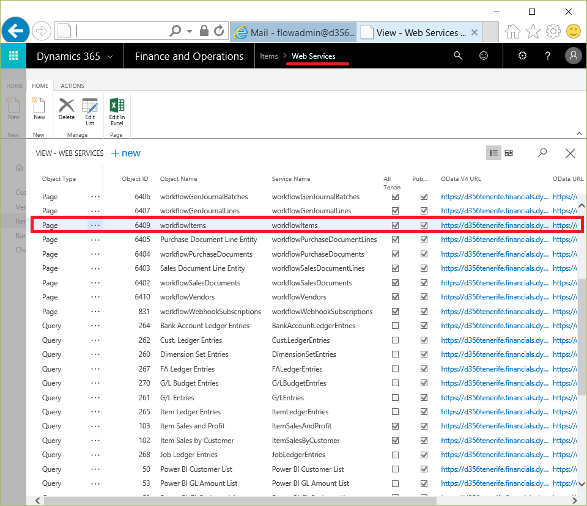This screenshot has width=587, height=506.
Task: Open favorites star icon
Action: point(533,31)
